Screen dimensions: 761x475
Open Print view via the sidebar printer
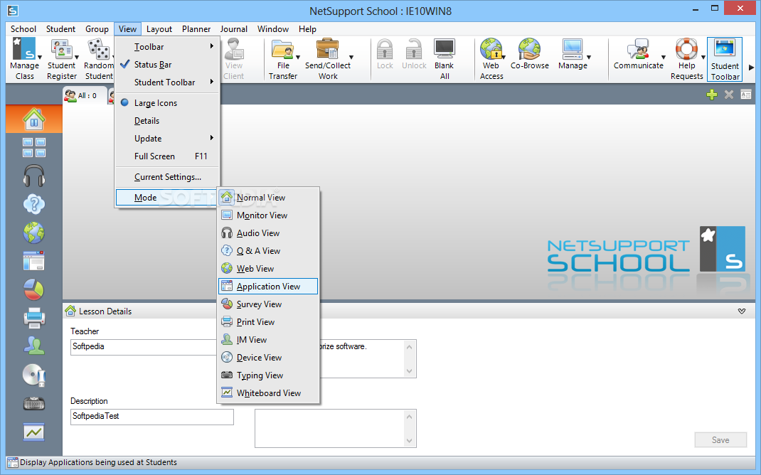pos(34,319)
